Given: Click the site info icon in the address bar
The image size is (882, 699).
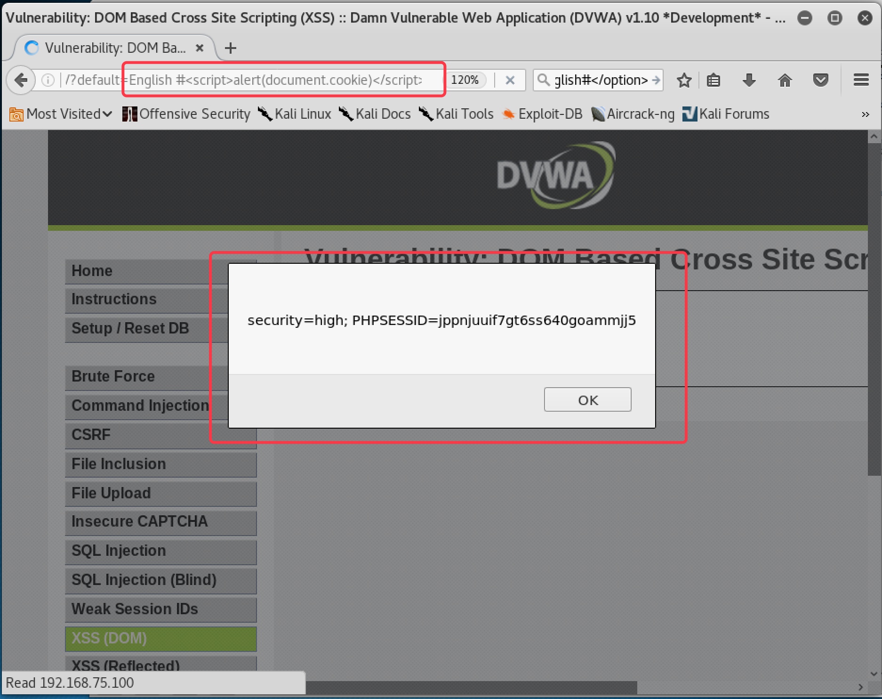Looking at the screenshot, I should (x=48, y=80).
